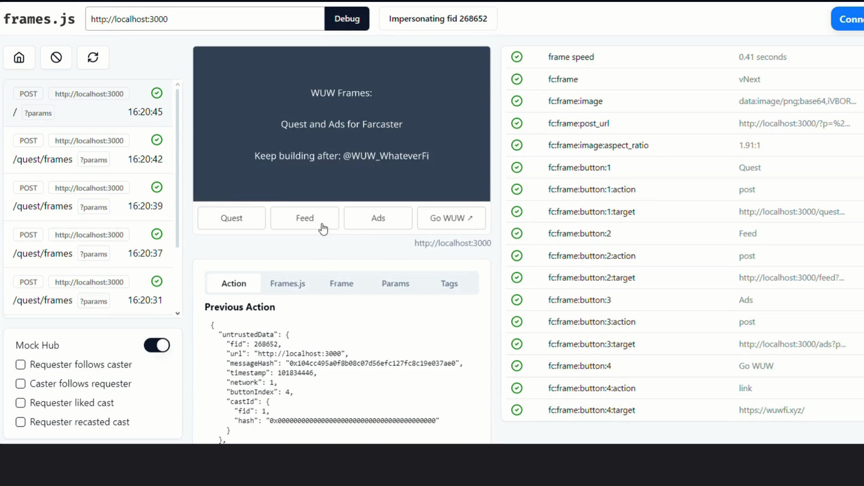
Task: Click the check icon next to fc:frame:post_url
Action: [x=517, y=123]
